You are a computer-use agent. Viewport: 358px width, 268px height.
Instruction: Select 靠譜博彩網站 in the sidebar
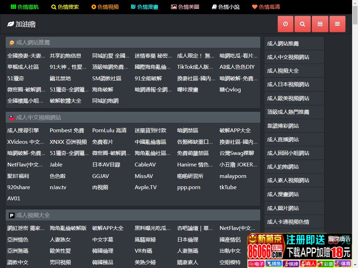[x=294, y=126]
